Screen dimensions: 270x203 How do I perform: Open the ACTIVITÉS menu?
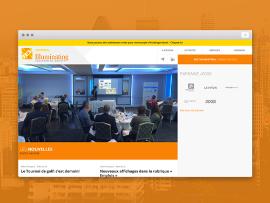(x=190, y=50)
